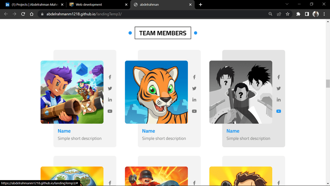Open LinkedIn icon on purple-haired character card
This screenshot has height=186, width=330.
click(110, 100)
